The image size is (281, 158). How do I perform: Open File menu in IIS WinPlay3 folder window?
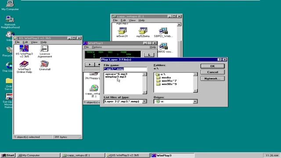pos(17,42)
